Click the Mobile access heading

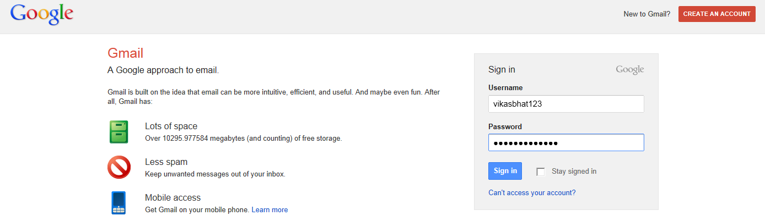(173, 198)
